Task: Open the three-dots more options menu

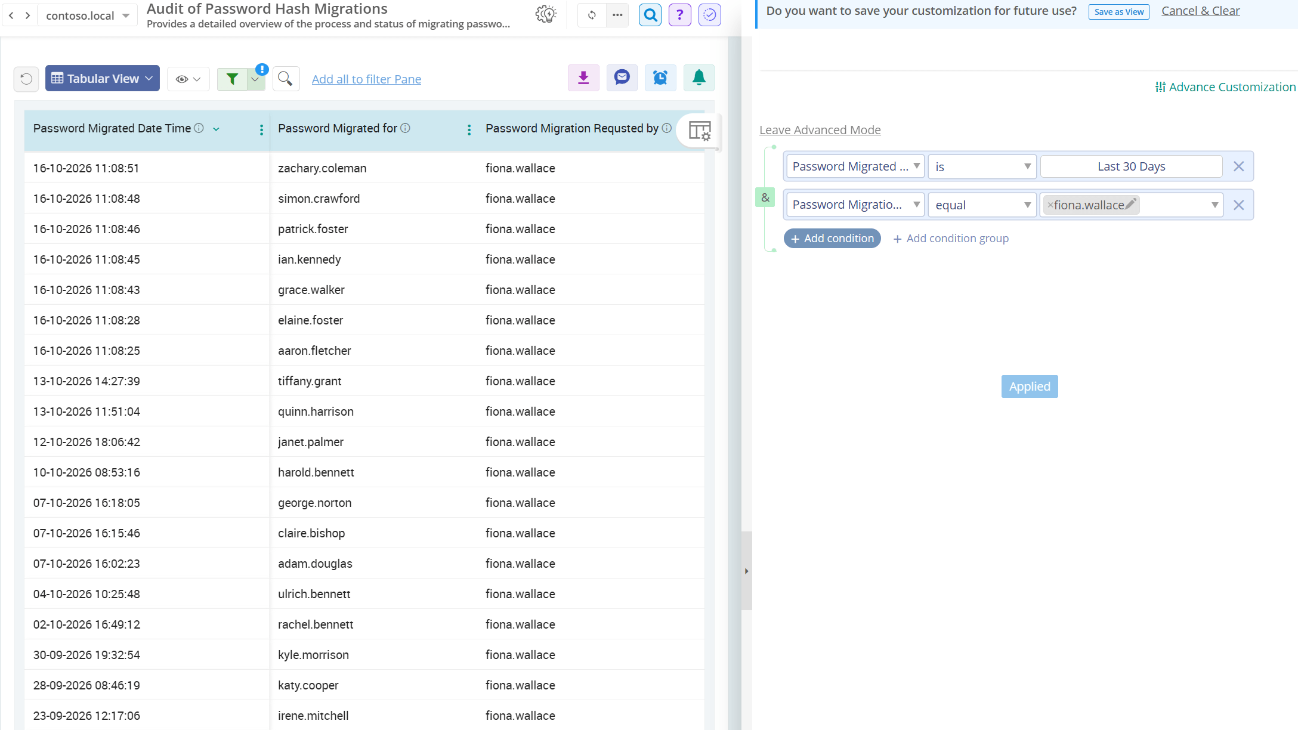Action: click(x=617, y=15)
